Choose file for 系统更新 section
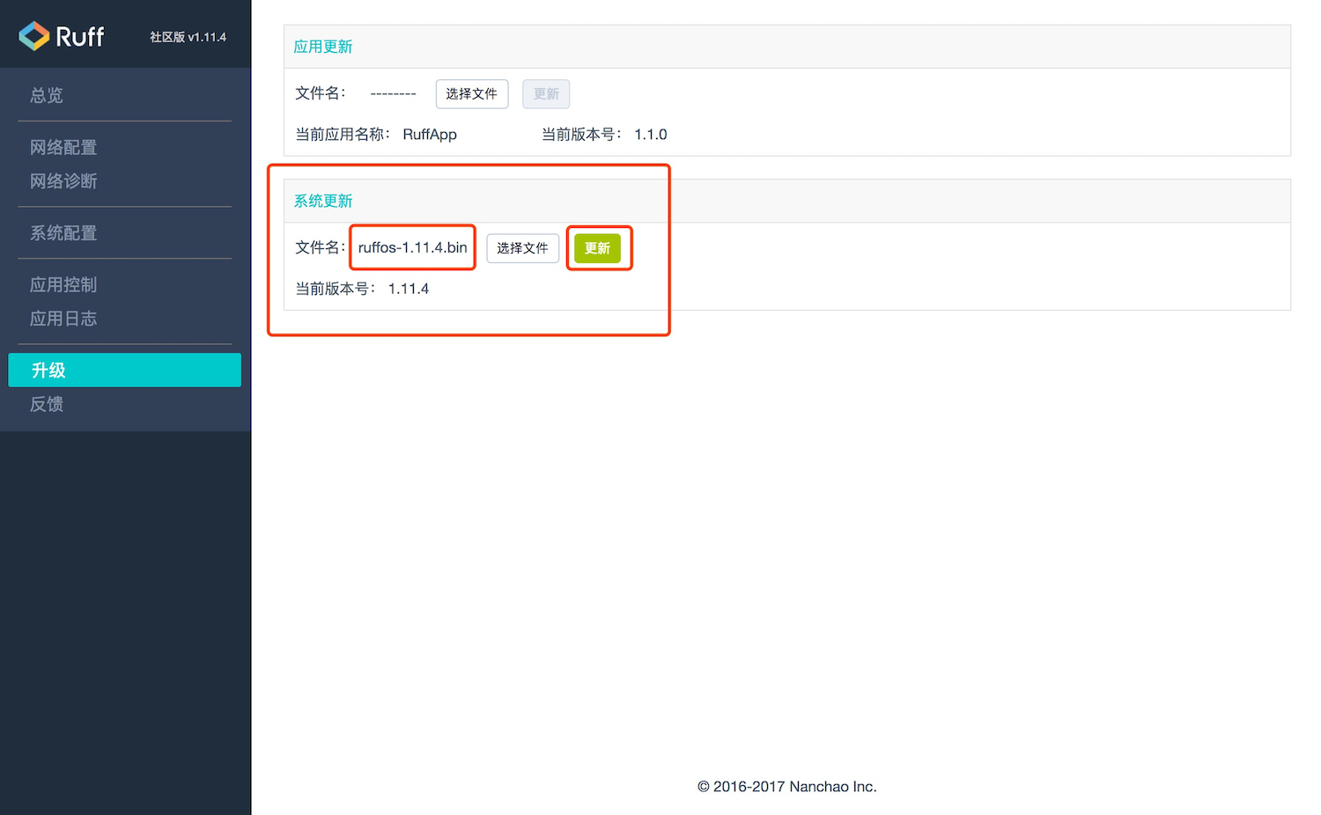Screen dimensions: 1321x815 tap(523, 248)
